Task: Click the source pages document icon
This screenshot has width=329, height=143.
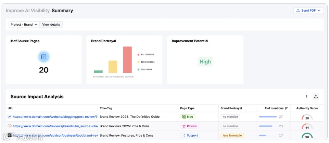Action: click(x=44, y=57)
